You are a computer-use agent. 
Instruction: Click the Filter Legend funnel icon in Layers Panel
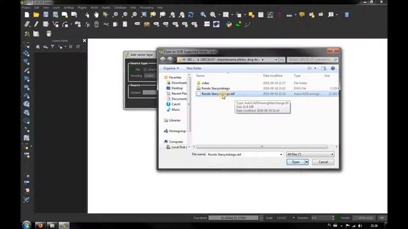[52, 46]
